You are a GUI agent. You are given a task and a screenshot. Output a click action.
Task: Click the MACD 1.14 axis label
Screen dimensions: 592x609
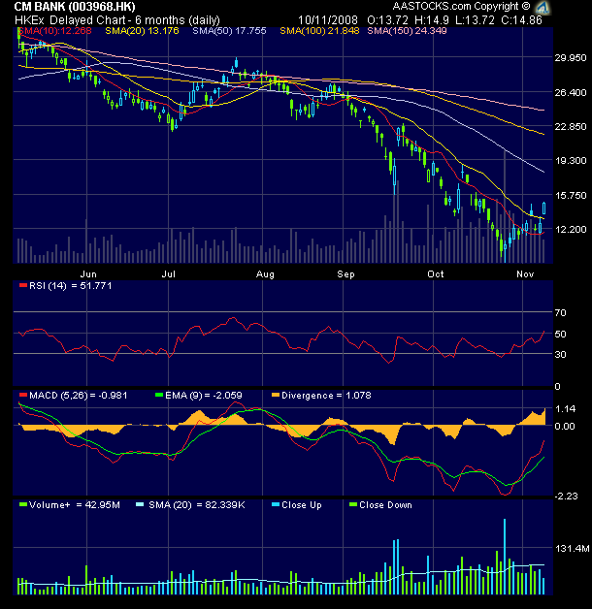pyautogui.click(x=565, y=408)
